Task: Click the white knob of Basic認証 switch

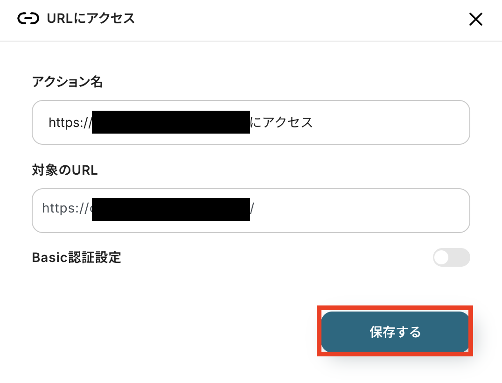Action: (441, 257)
